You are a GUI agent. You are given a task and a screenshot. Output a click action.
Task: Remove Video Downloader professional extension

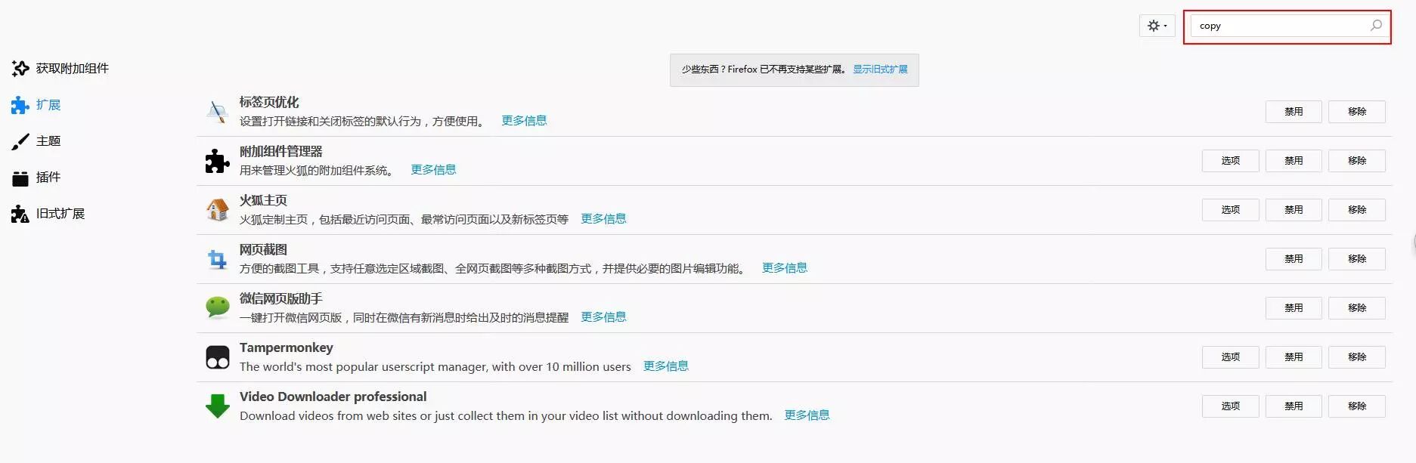[1357, 406]
